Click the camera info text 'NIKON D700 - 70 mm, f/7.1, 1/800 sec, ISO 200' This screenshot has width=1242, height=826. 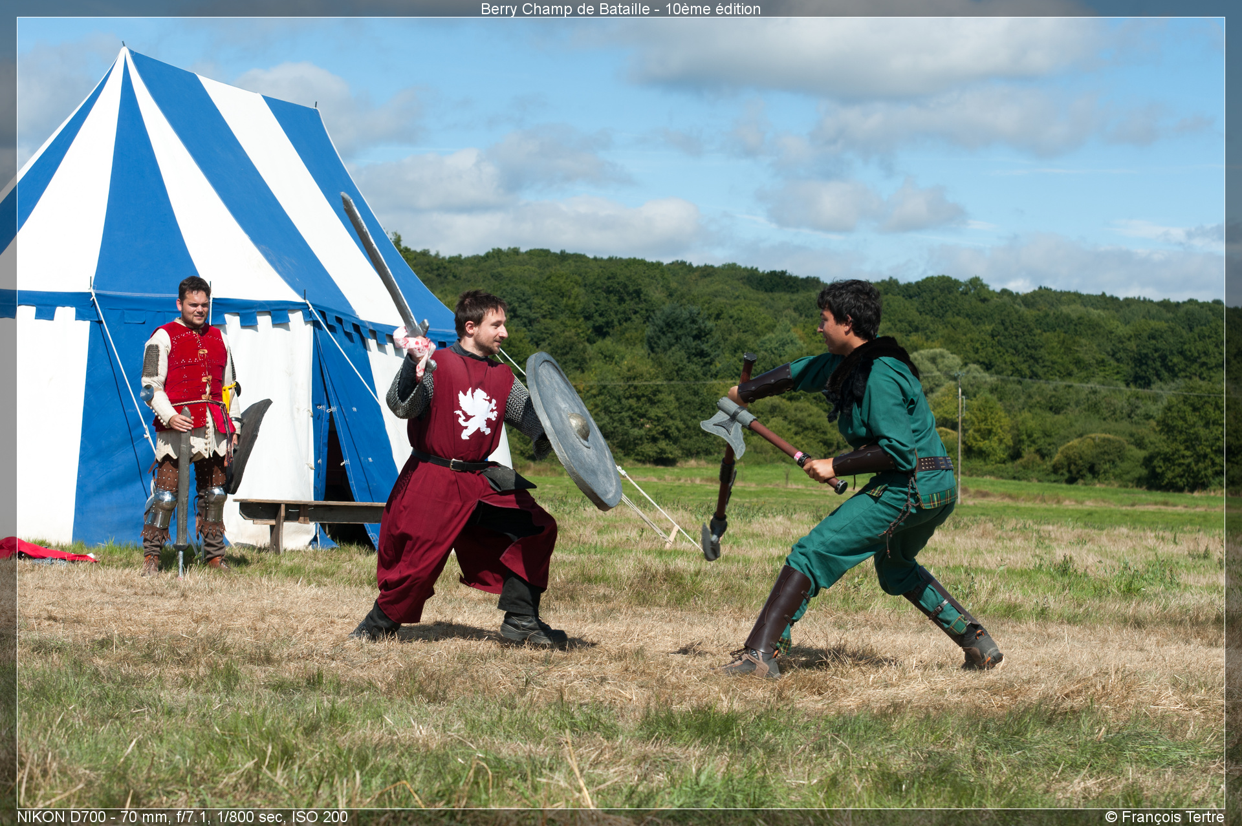[182, 817]
